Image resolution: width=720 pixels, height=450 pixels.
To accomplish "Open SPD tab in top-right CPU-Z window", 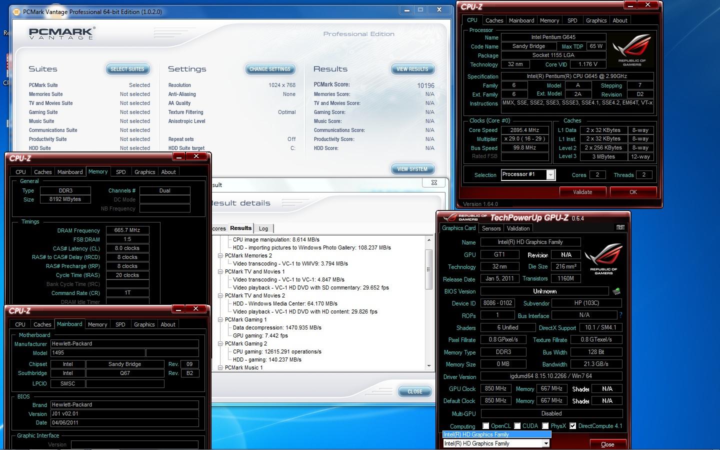I will (572, 20).
